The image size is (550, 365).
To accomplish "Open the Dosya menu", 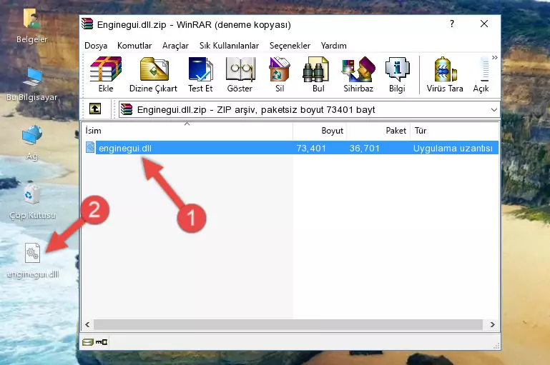I will pyautogui.click(x=96, y=46).
